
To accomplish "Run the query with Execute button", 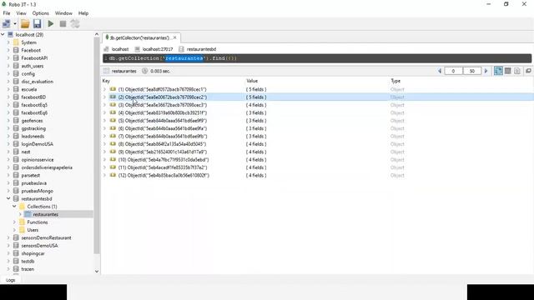I will [x=51, y=24].
